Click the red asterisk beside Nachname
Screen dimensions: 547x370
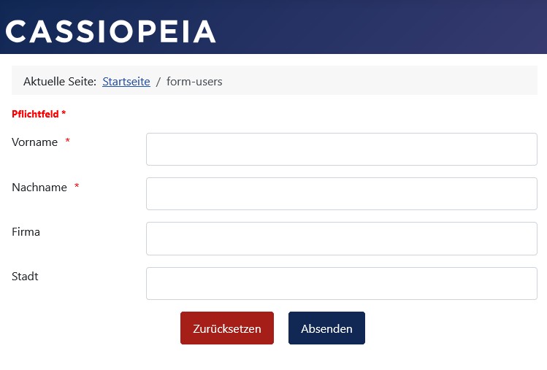(77, 188)
